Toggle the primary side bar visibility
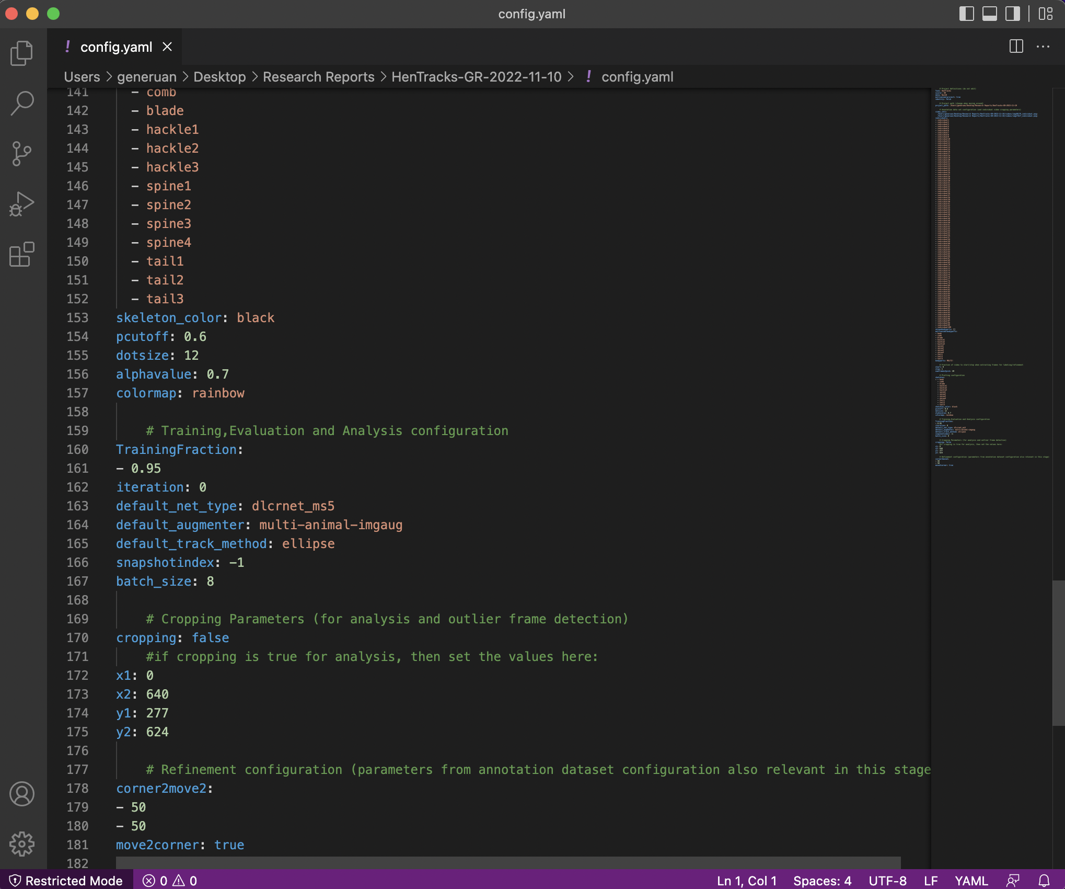1065x889 pixels. 967,14
